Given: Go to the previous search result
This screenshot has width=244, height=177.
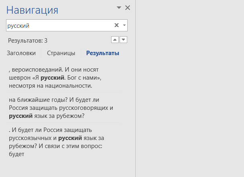Looking at the screenshot, I should tap(115, 39).
